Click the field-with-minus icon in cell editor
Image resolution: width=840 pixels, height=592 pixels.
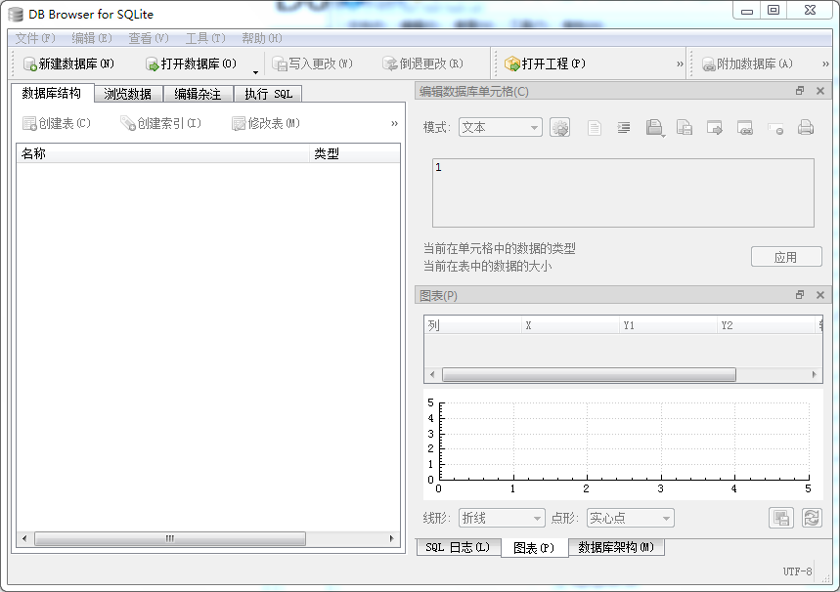(x=775, y=129)
